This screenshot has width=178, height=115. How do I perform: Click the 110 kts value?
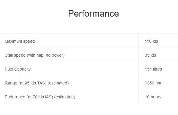(x=151, y=41)
